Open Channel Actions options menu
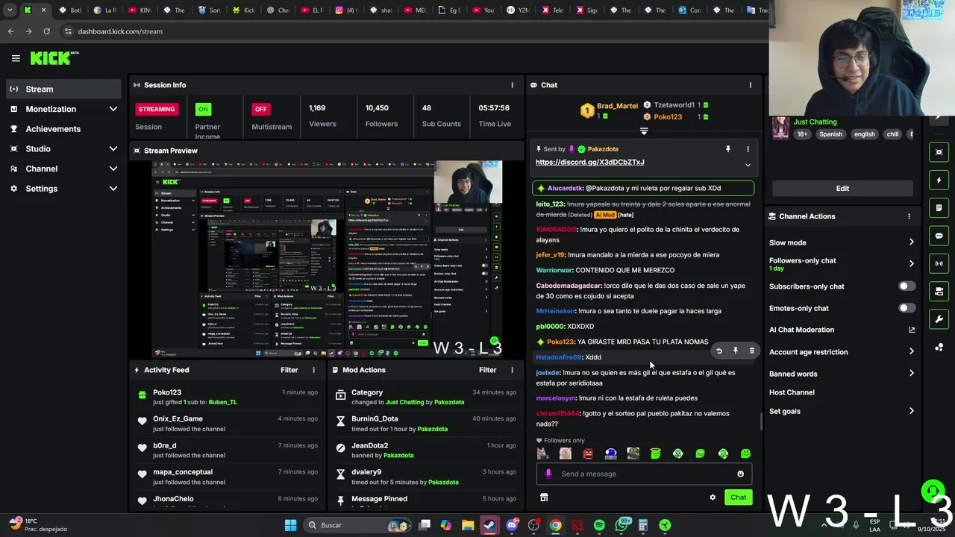 tap(909, 216)
